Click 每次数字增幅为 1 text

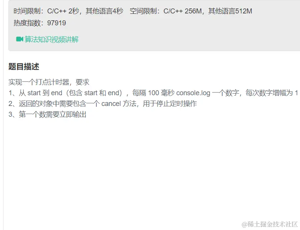tap(272, 93)
